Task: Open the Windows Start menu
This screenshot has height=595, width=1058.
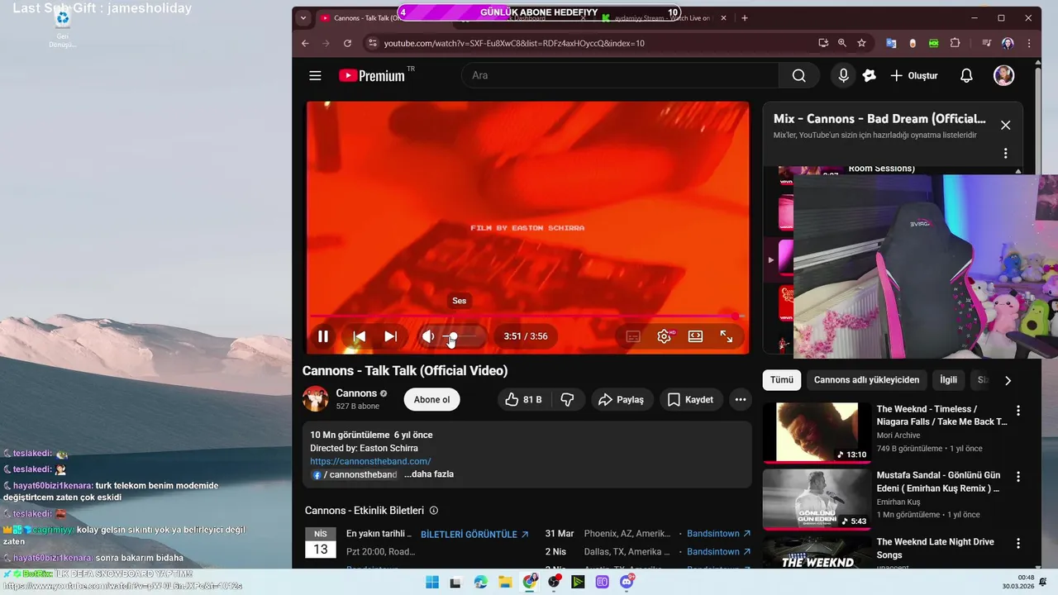Action: (x=432, y=582)
